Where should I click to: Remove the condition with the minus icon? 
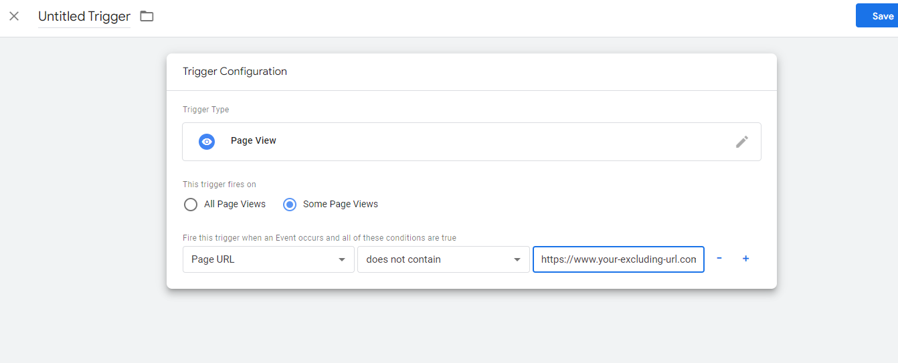click(719, 259)
